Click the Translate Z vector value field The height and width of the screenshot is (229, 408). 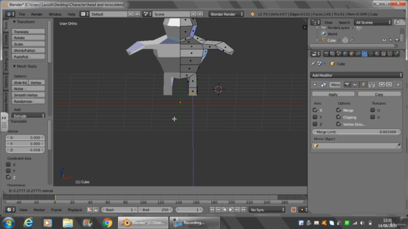[25, 150]
